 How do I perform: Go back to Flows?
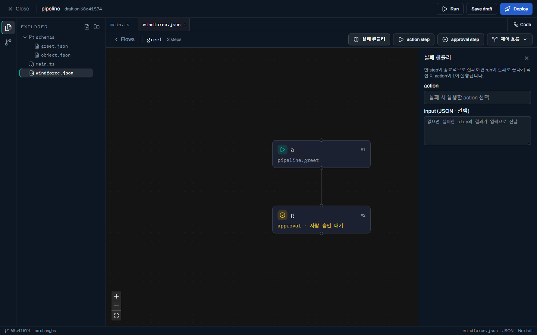(125, 39)
